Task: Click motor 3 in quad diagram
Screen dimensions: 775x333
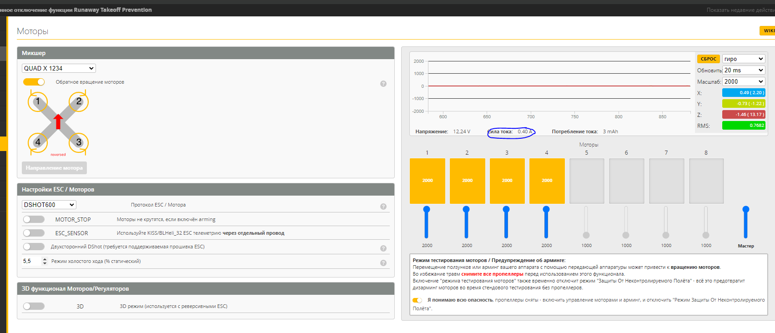Action: pyautogui.click(x=79, y=142)
